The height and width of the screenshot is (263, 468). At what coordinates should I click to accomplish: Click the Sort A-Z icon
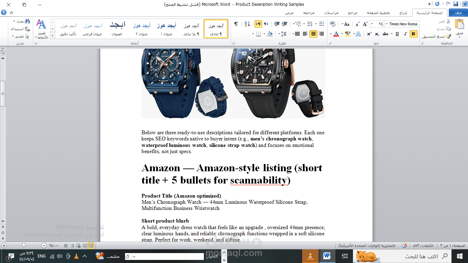click(x=247, y=24)
